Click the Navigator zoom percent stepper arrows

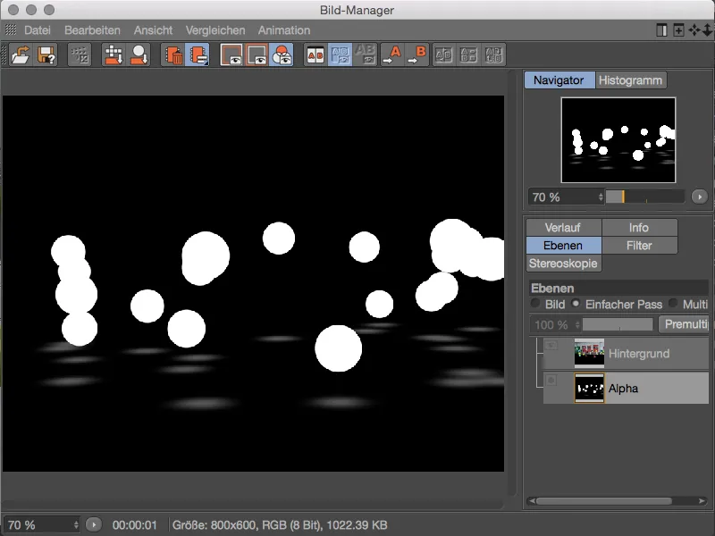601,197
